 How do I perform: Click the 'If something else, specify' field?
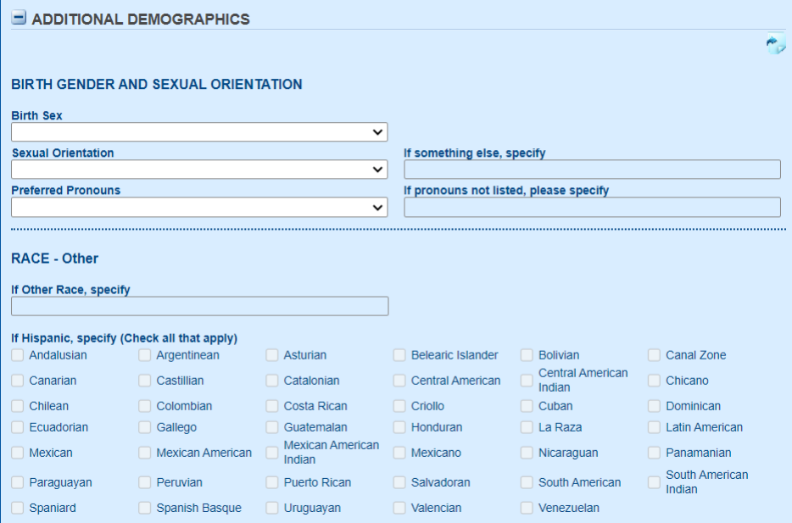tap(592, 170)
